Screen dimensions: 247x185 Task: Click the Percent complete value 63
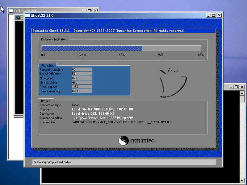[82, 69]
